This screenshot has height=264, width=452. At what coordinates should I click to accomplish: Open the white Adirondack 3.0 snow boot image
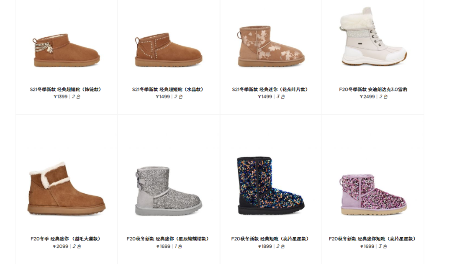tap(373, 36)
